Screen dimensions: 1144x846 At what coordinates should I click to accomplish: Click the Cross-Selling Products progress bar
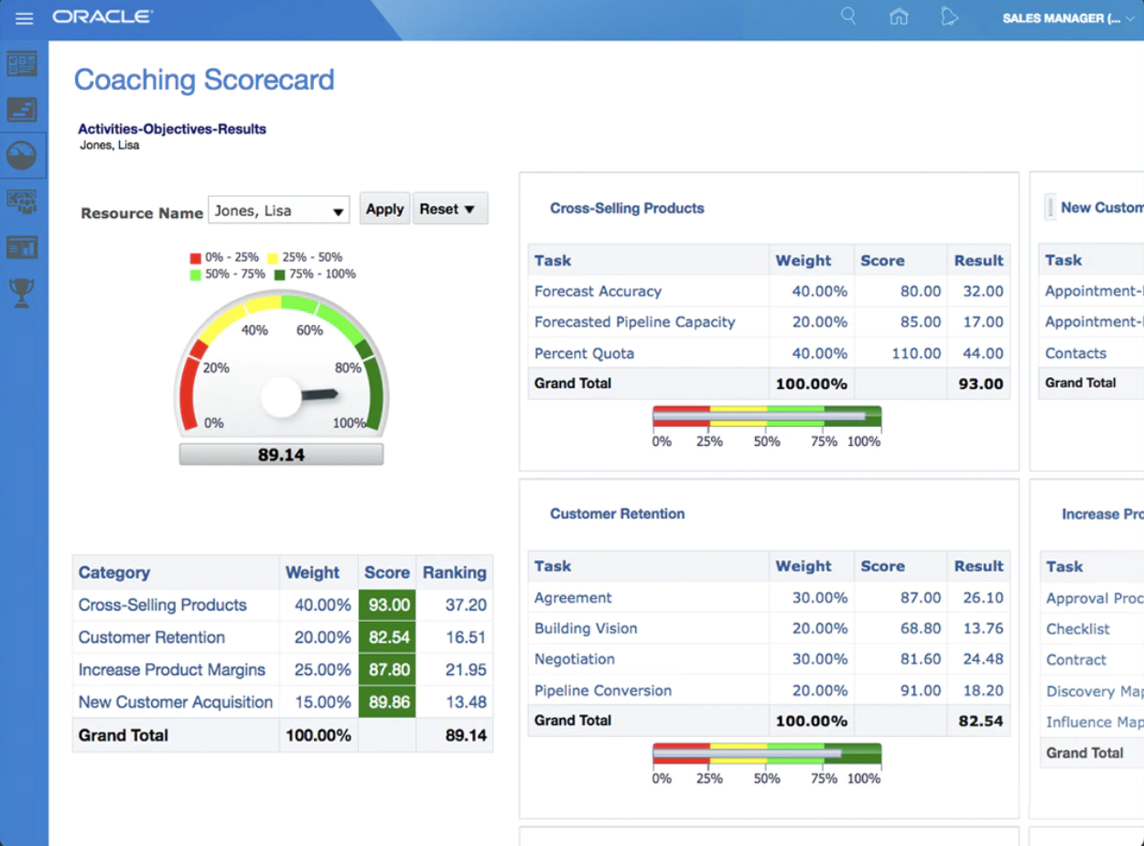pyautogui.click(x=766, y=418)
